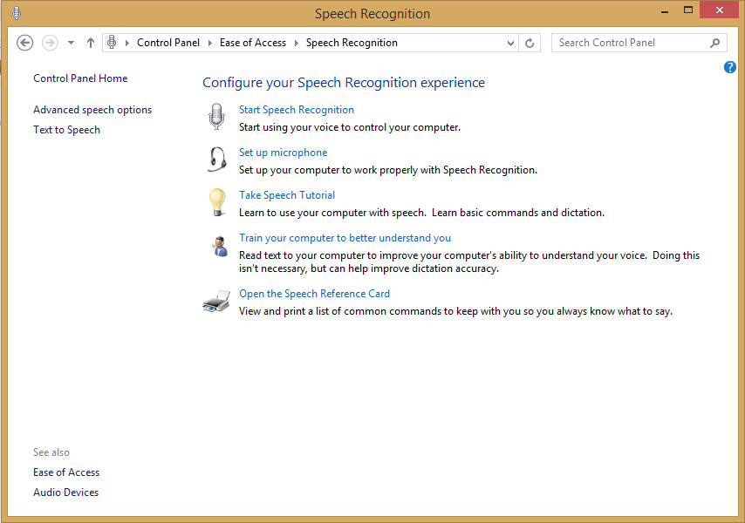The height and width of the screenshot is (523, 745).
Task: Maximize the Speech Recognition window
Action: coord(688,10)
